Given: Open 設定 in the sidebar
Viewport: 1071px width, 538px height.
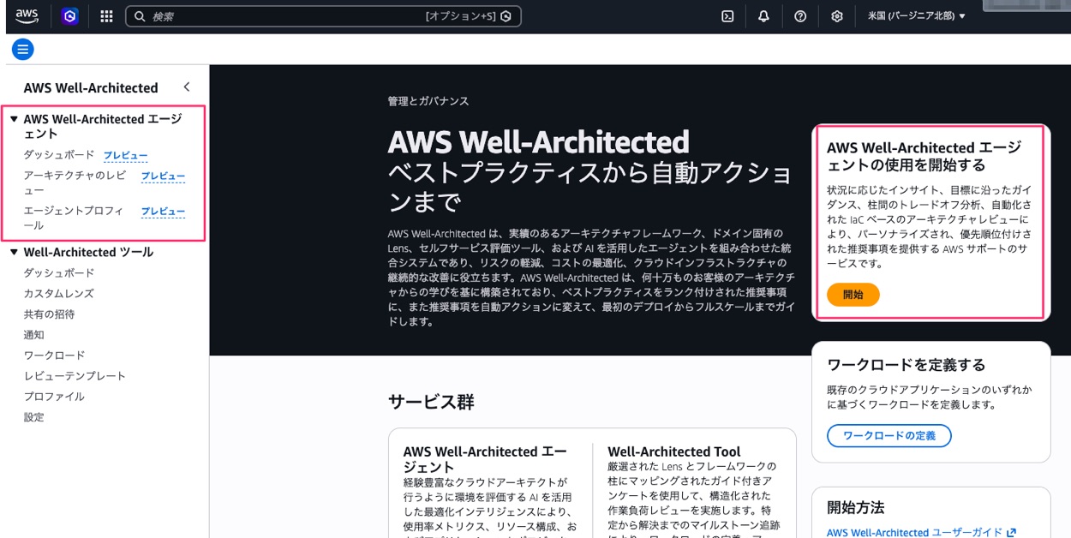Looking at the screenshot, I should click(x=33, y=417).
